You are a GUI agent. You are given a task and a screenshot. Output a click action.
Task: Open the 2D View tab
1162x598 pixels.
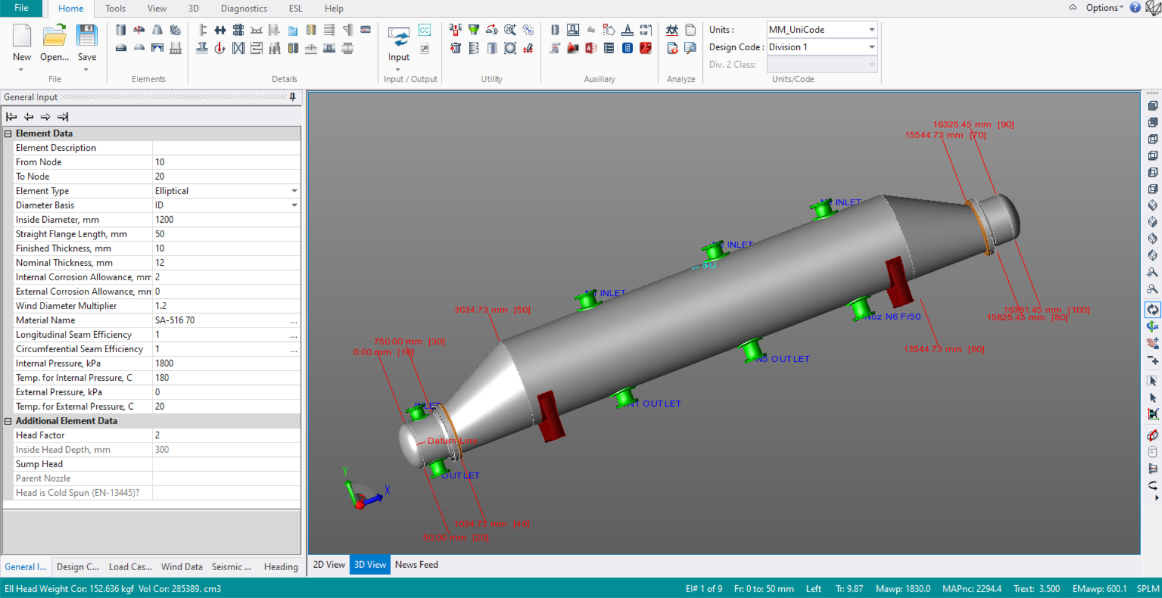click(x=328, y=564)
